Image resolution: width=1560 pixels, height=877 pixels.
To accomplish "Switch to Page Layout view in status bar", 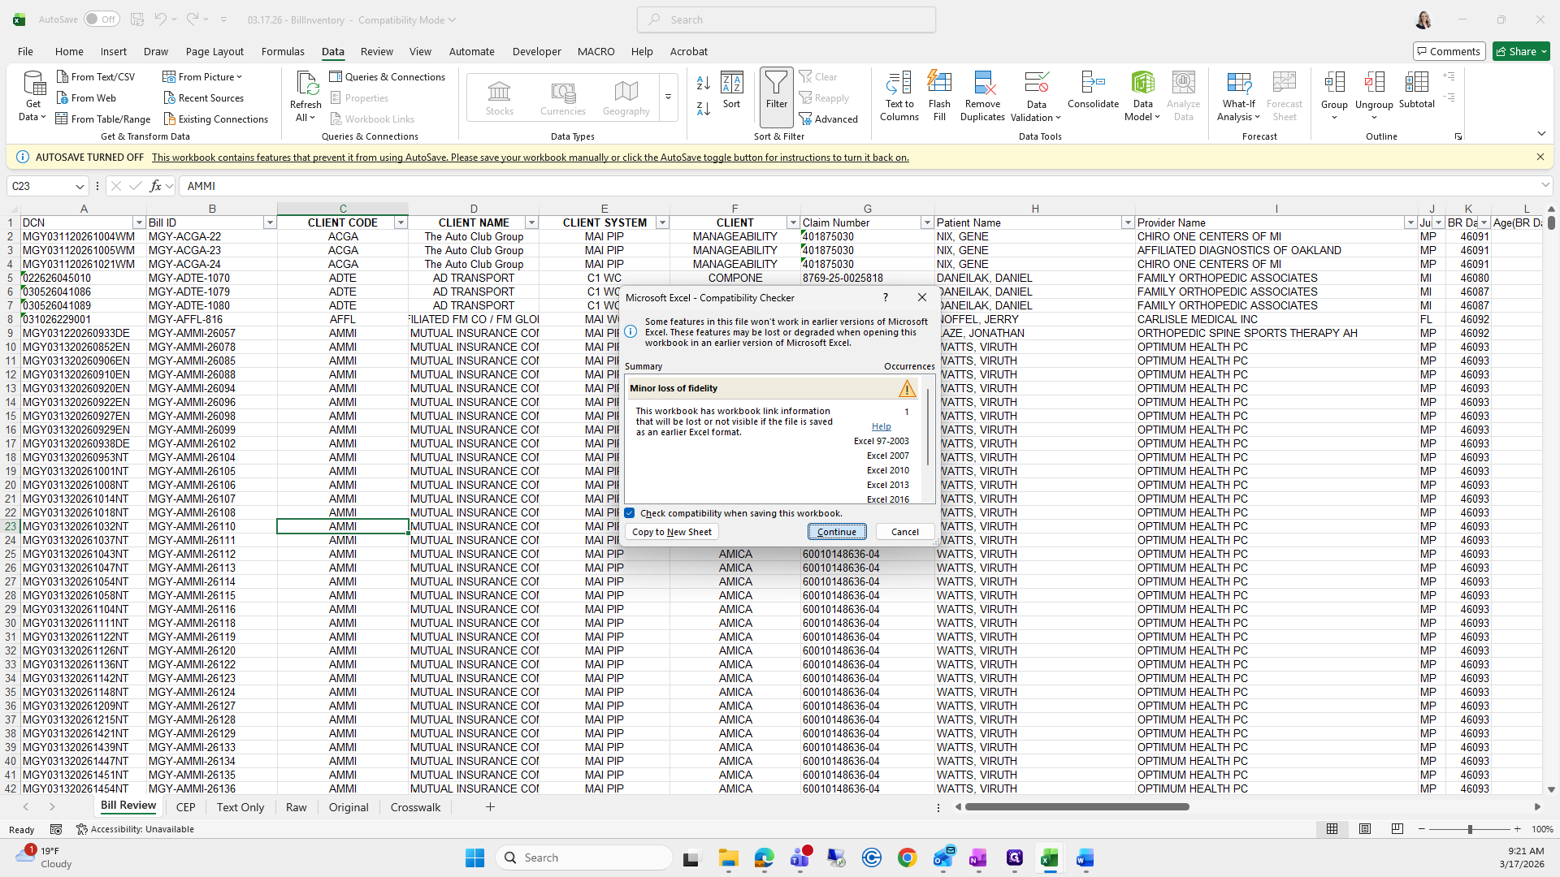I will (1365, 829).
